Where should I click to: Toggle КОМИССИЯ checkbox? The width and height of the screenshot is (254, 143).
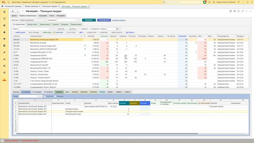pyautogui.click(x=86, y=33)
